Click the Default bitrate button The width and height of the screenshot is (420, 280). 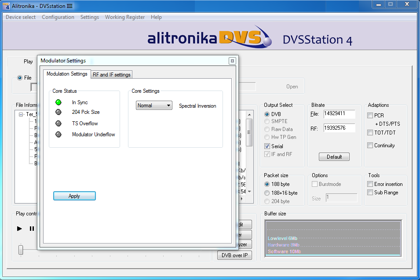[x=334, y=157]
